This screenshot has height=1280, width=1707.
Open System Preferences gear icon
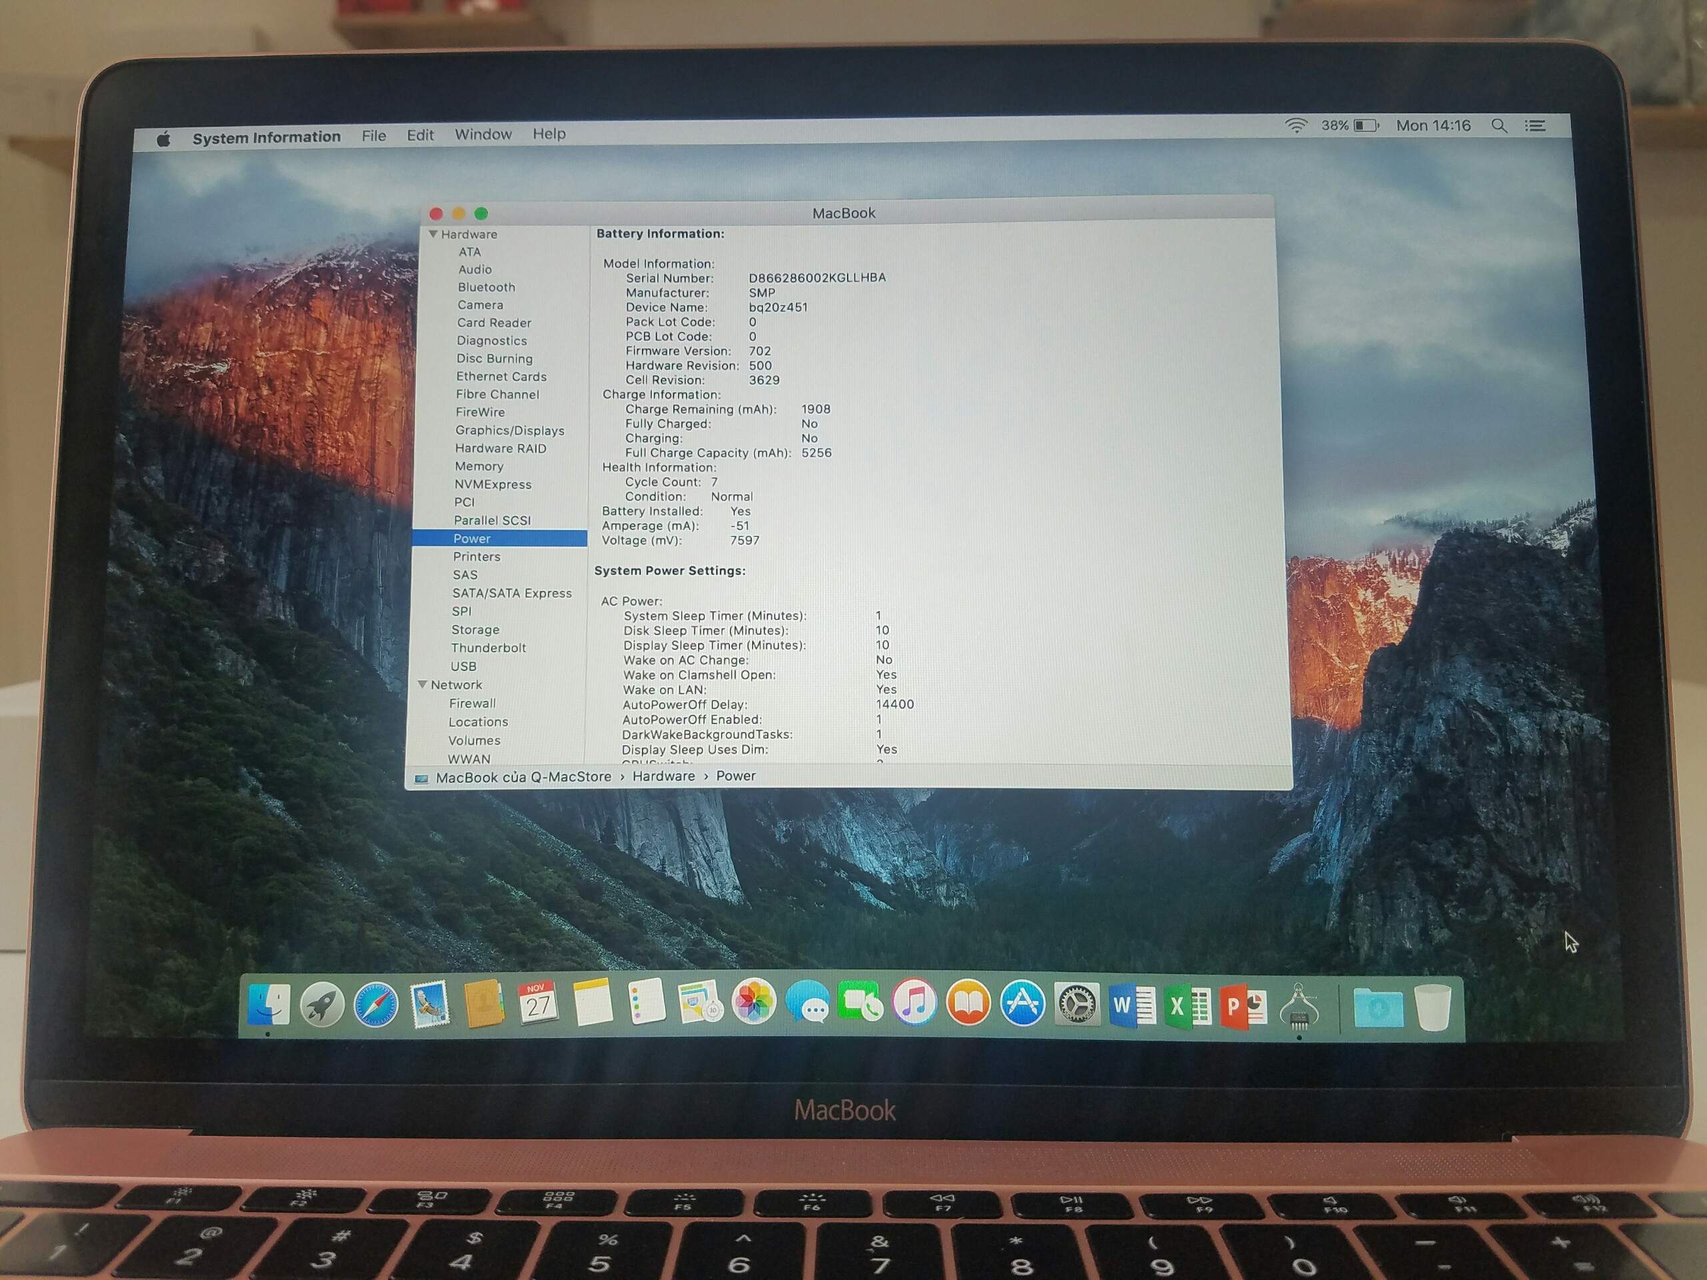pyautogui.click(x=1076, y=1004)
